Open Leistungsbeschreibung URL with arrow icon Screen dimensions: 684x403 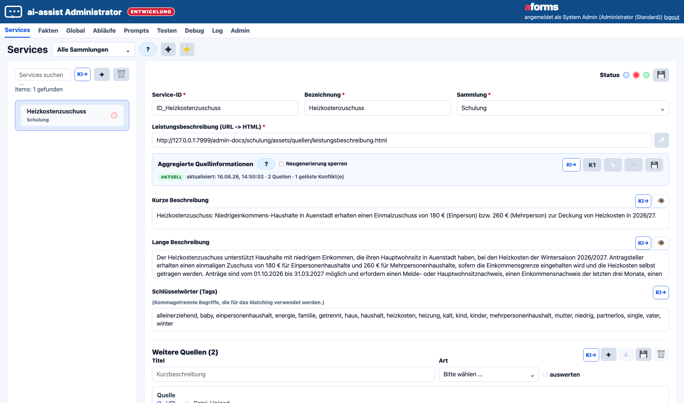[662, 140]
